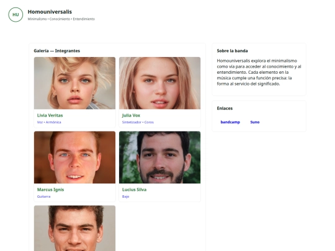Select Julia Vox's portrait photo
The height and width of the screenshot is (251, 335).
click(x=159, y=83)
